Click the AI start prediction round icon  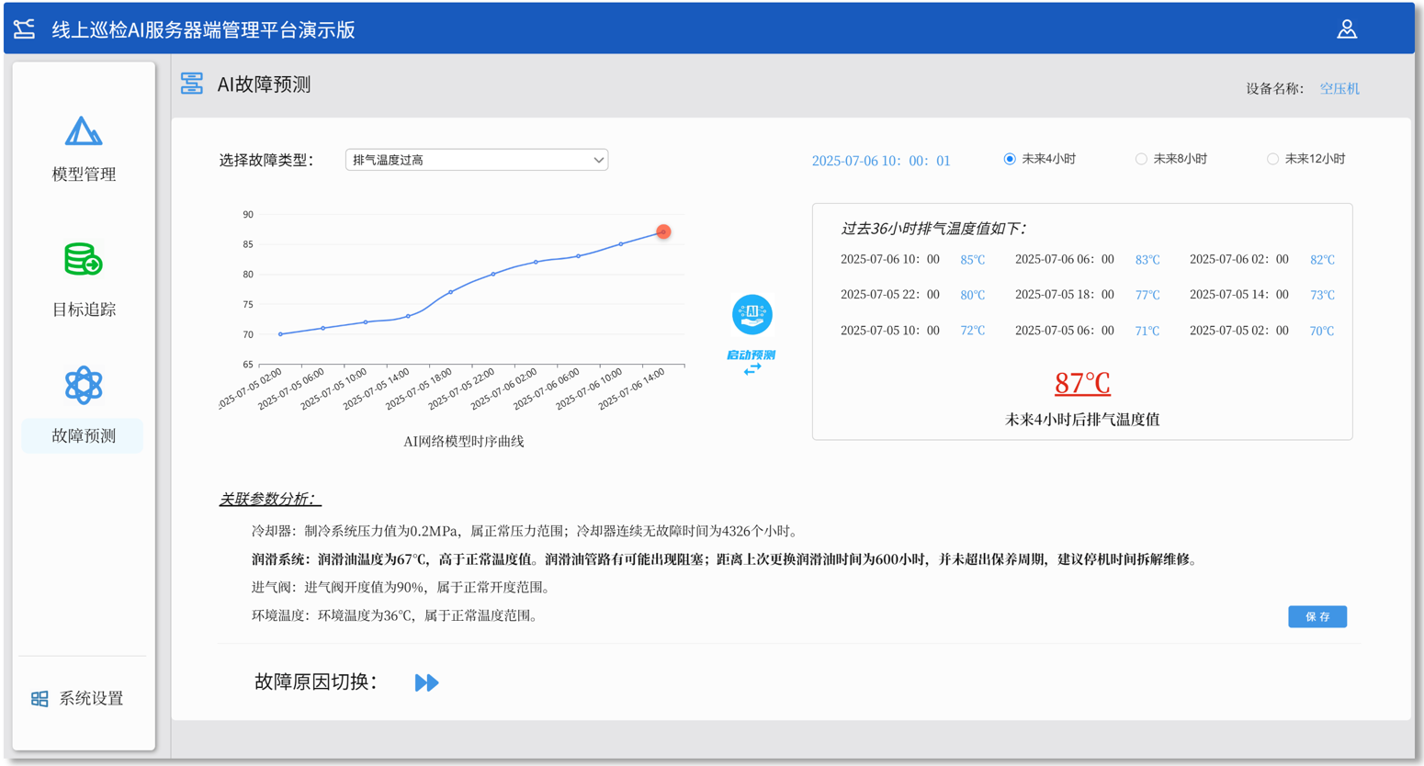pyautogui.click(x=752, y=315)
